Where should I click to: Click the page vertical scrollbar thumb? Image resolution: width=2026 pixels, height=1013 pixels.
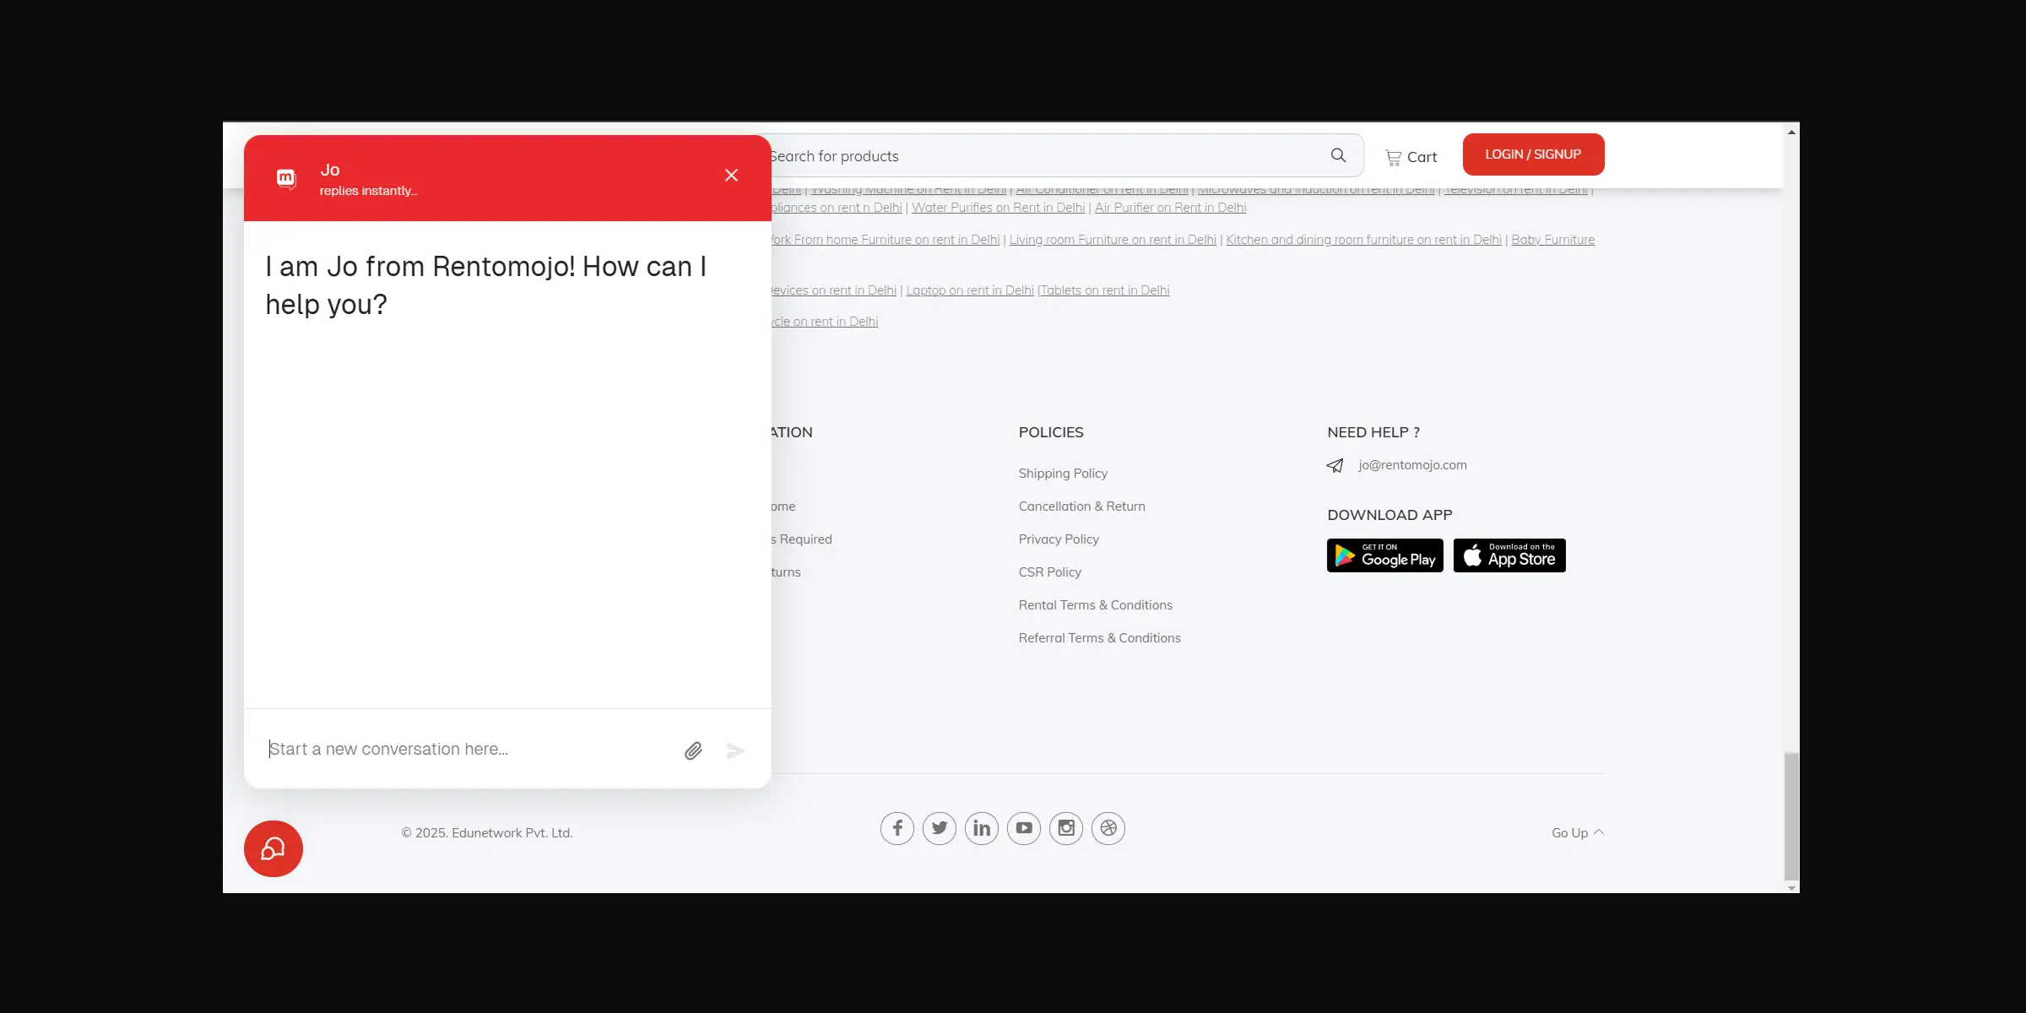pos(1790,815)
